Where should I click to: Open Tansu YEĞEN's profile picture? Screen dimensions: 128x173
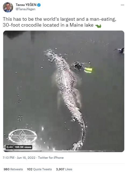[x=8, y=7]
